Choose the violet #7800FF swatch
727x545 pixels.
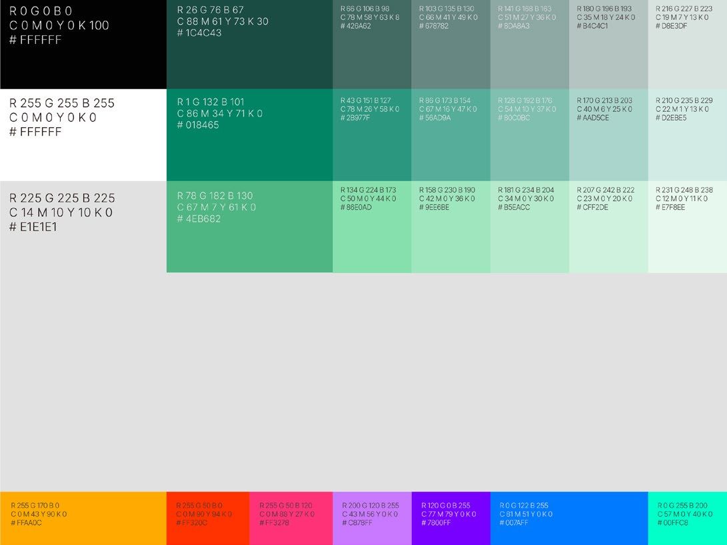tap(450, 518)
